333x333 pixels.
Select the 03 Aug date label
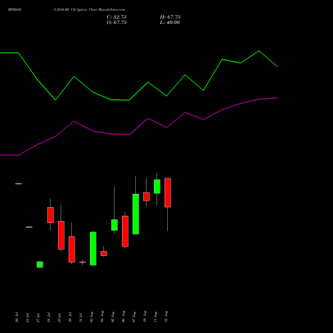pyautogui.click(x=91, y=317)
